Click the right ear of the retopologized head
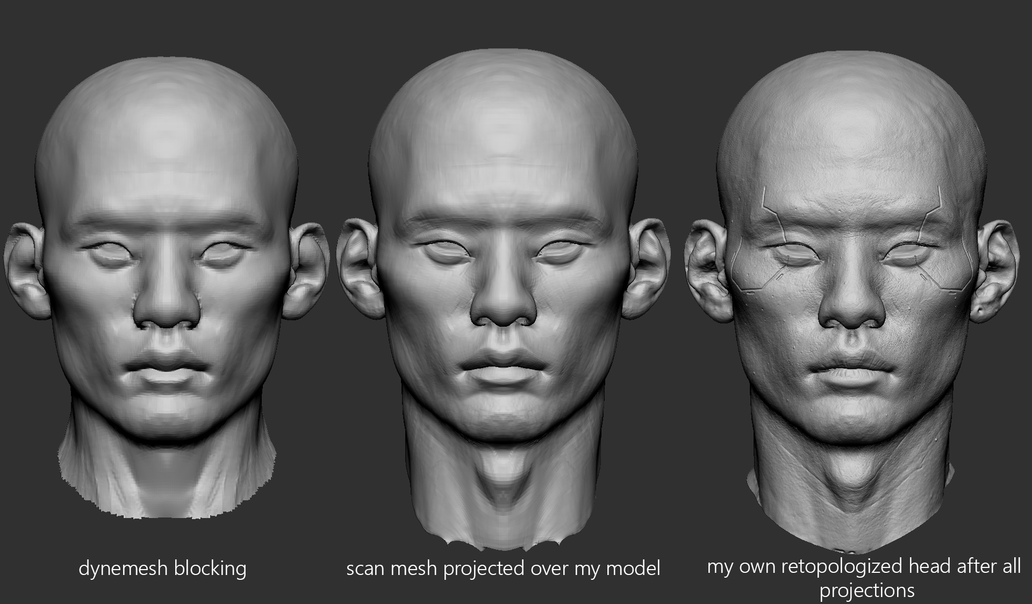 (999, 271)
